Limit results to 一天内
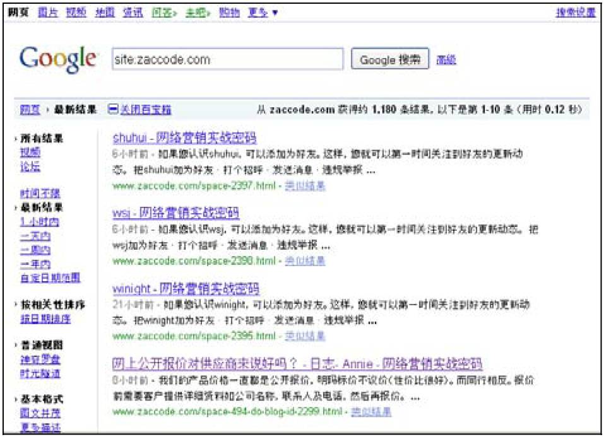 point(35,236)
